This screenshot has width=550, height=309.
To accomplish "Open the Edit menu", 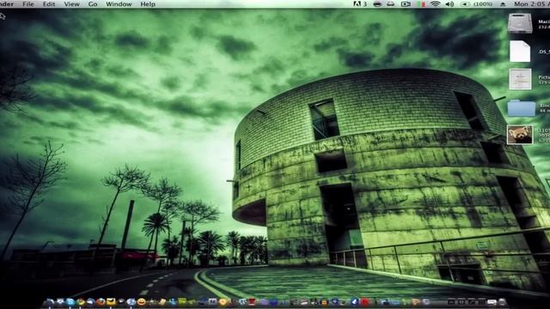I will coord(49,4).
